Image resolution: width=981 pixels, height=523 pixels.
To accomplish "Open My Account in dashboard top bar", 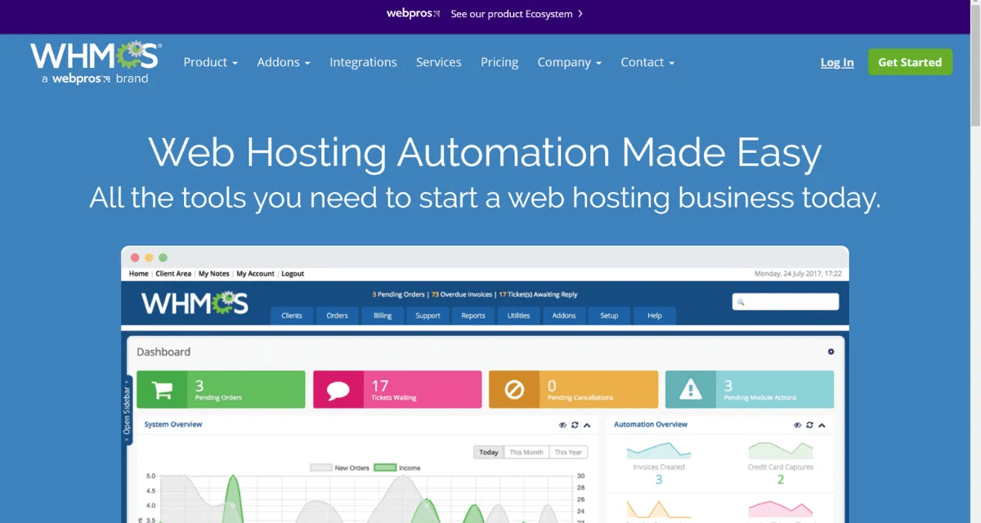I will point(256,274).
